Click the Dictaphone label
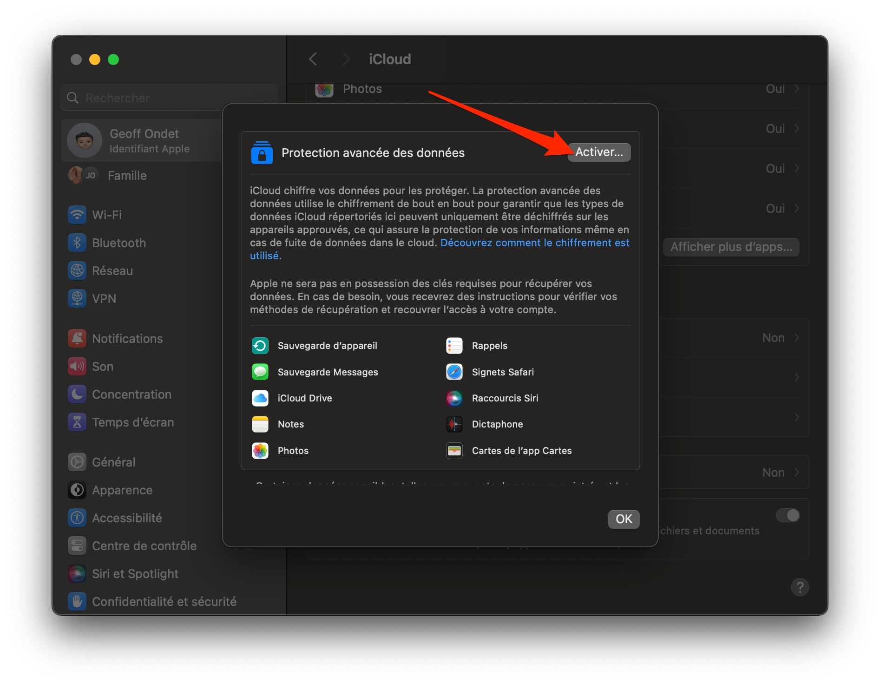Viewport: 880px width, 684px height. pyautogui.click(x=497, y=424)
